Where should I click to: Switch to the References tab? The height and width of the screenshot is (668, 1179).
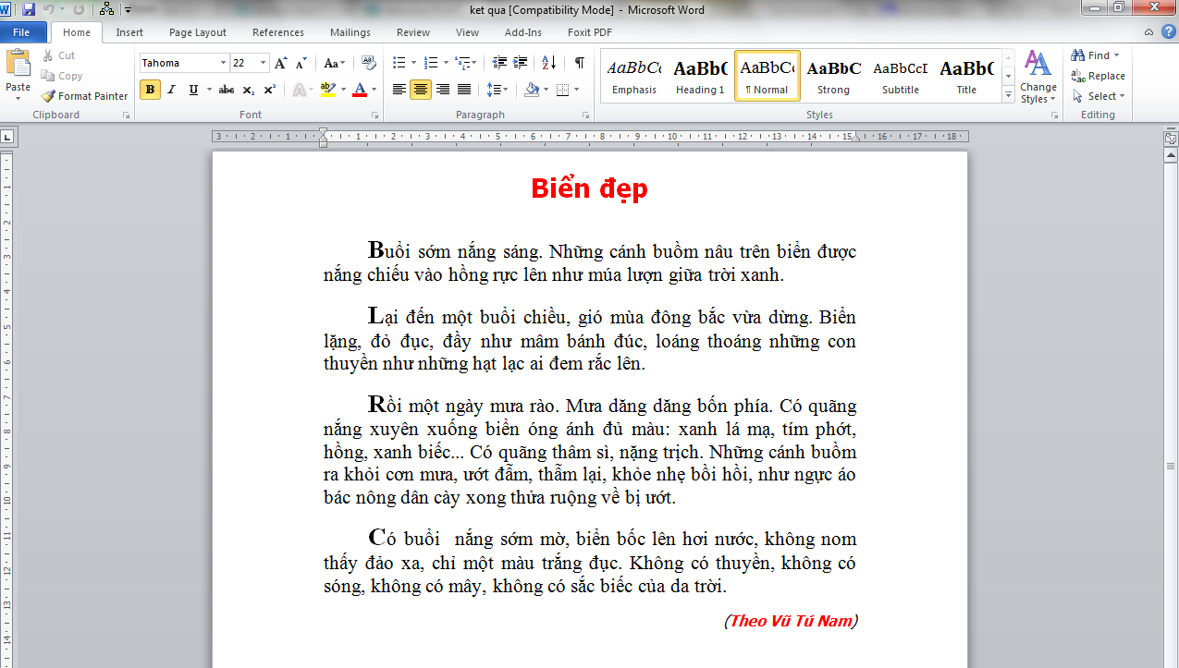(278, 32)
